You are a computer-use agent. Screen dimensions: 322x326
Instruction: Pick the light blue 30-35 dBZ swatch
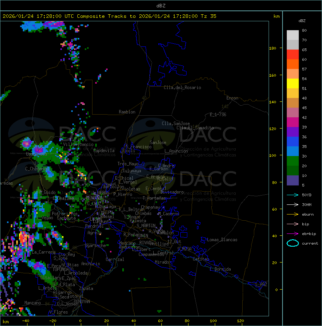(293, 151)
